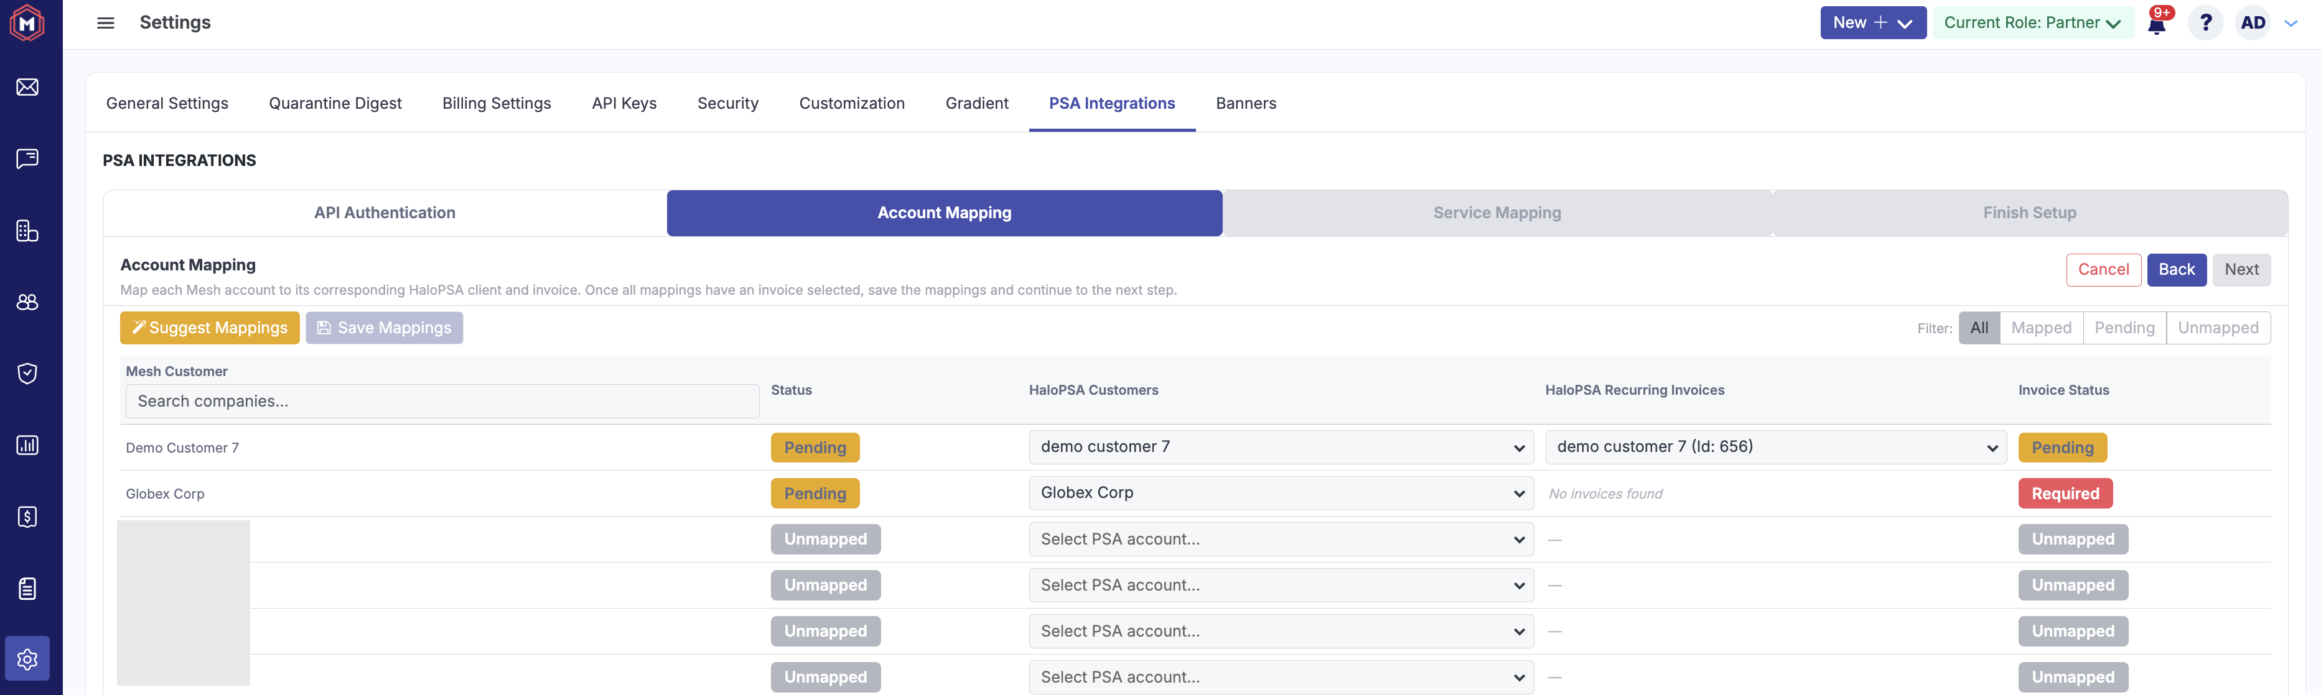Set the filter to All
The image size is (2321, 695).
tap(1979, 329)
